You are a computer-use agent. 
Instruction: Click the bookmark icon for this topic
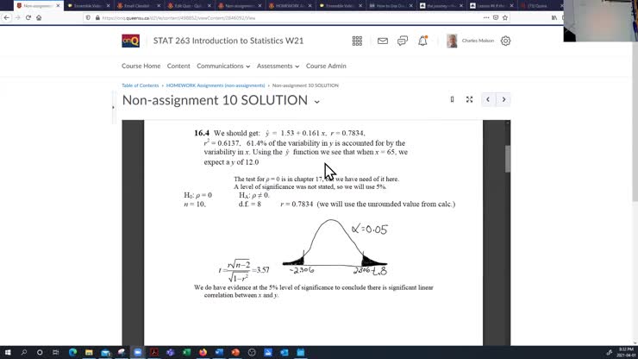coord(452,99)
